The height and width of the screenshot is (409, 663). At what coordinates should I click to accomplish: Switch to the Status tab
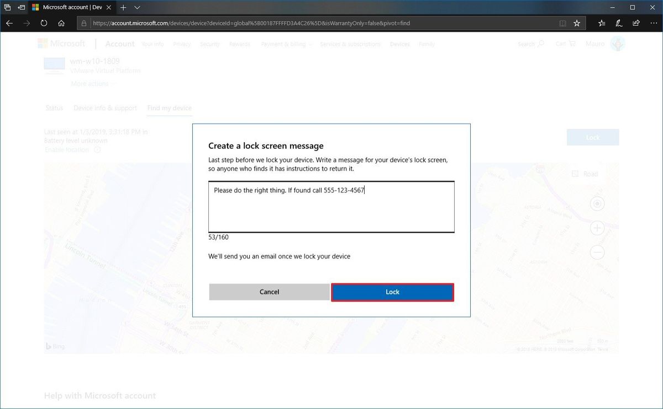click(x=54, y=108)
